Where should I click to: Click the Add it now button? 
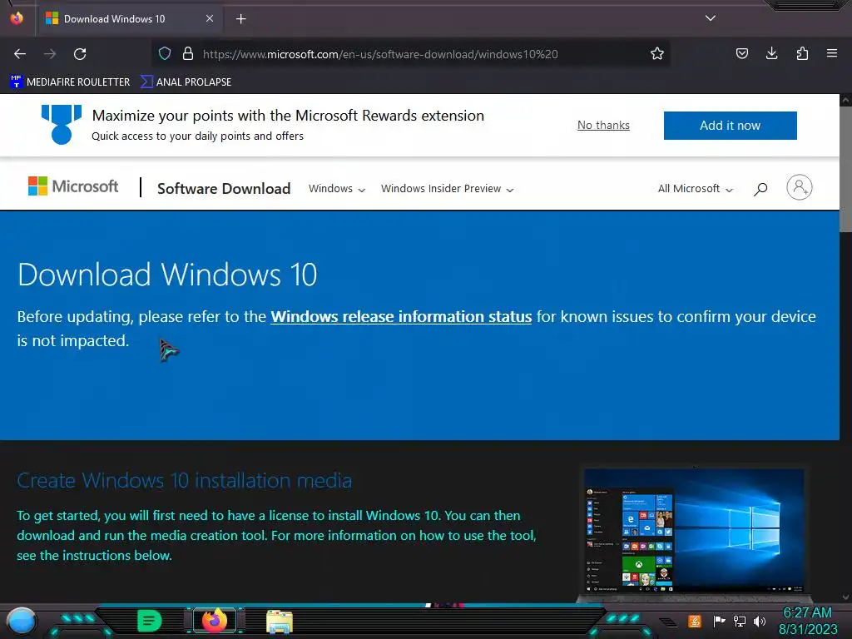(x=731, y=126)
